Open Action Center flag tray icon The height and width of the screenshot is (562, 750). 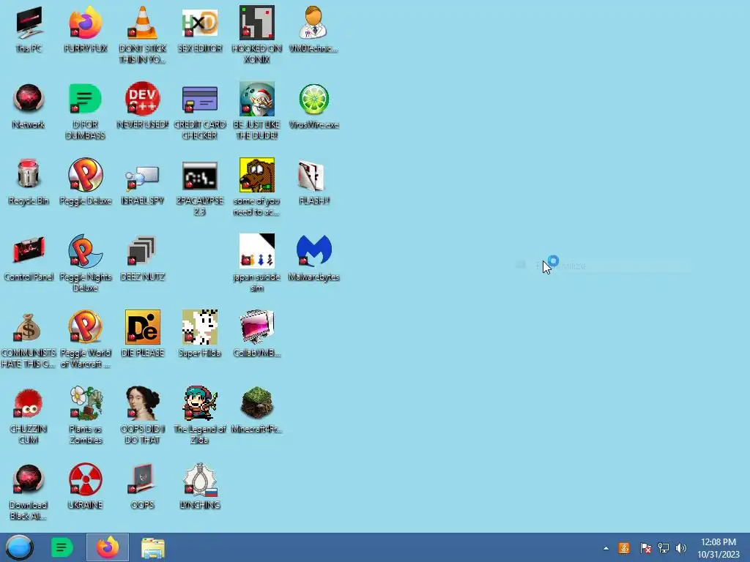(x=645, y=548)
